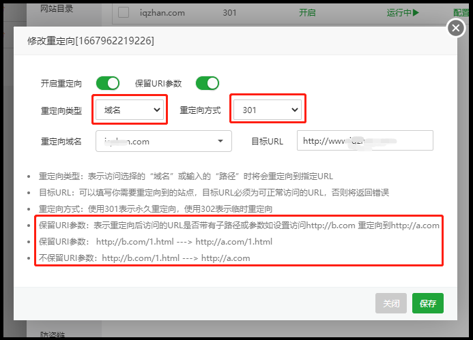Check the box for the iqzhan.com row

click(x=123, y=12)
